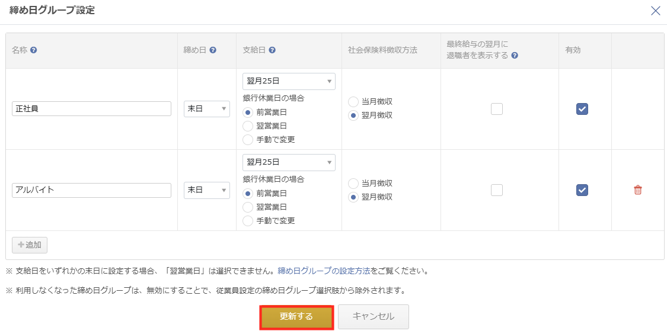
Task: Expand the 翌月25日 dropdown for アルバイト
Action: pyautogui.click(x=289, y=162)
